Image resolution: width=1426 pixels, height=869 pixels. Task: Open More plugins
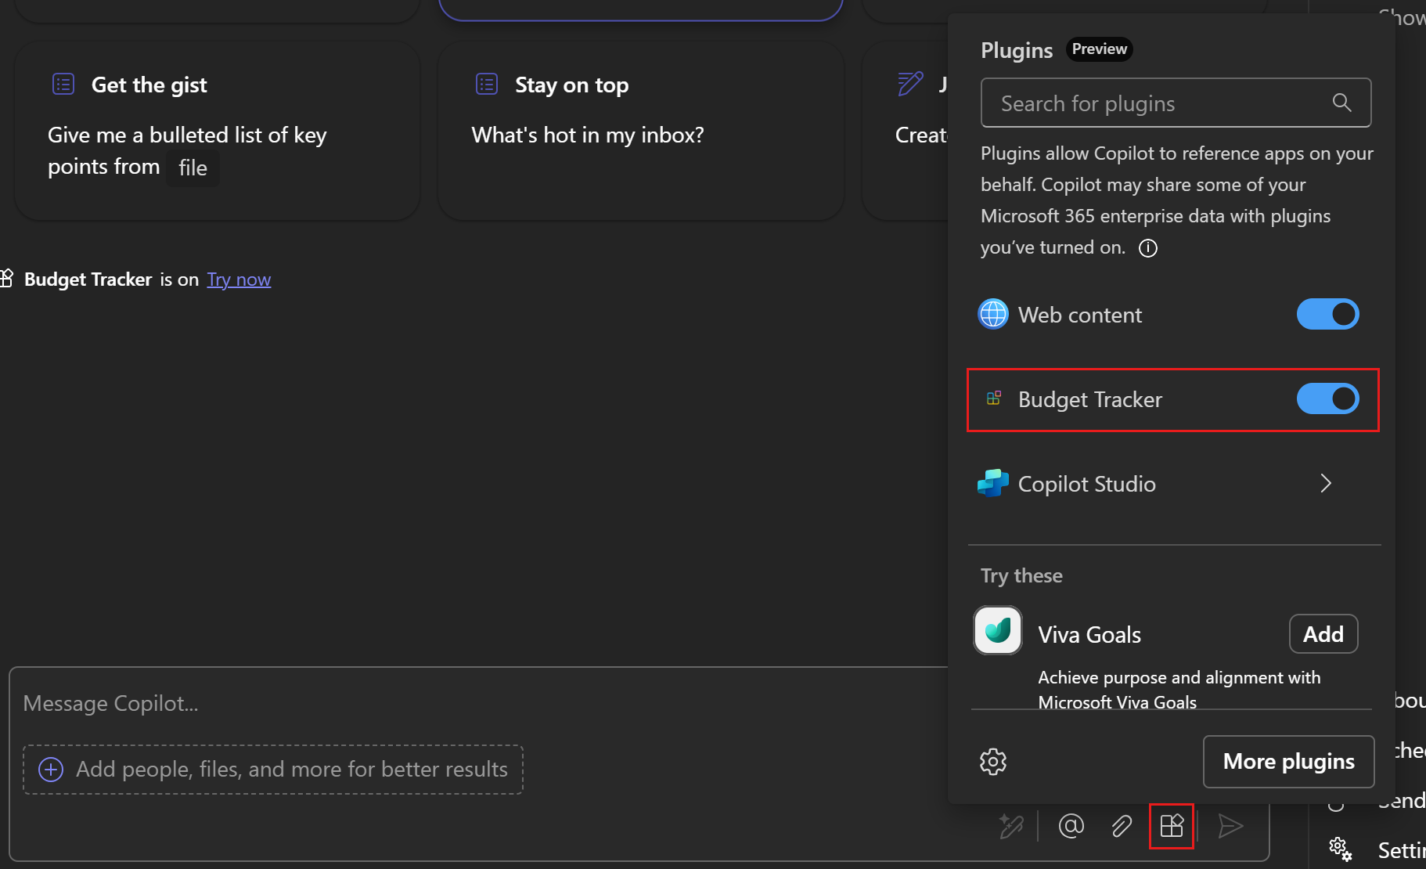1288,762
